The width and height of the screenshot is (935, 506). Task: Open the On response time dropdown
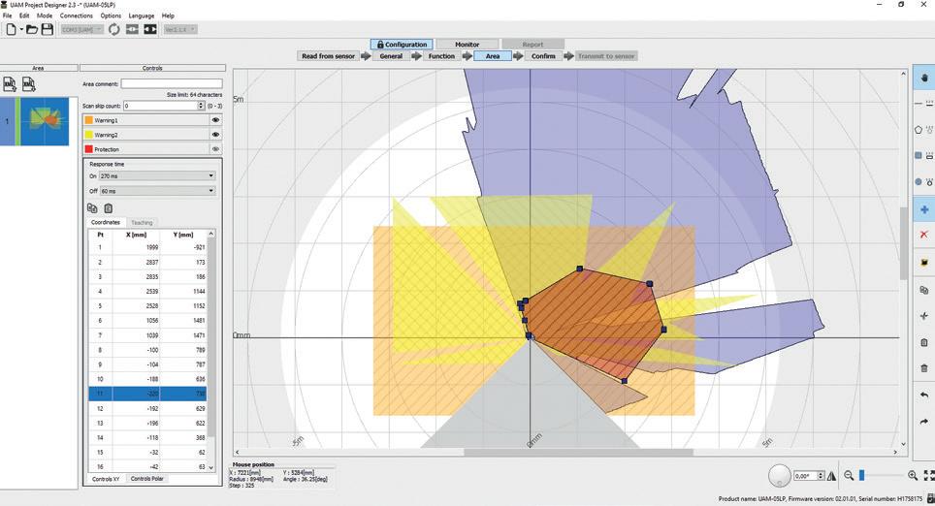pos(157,175)
